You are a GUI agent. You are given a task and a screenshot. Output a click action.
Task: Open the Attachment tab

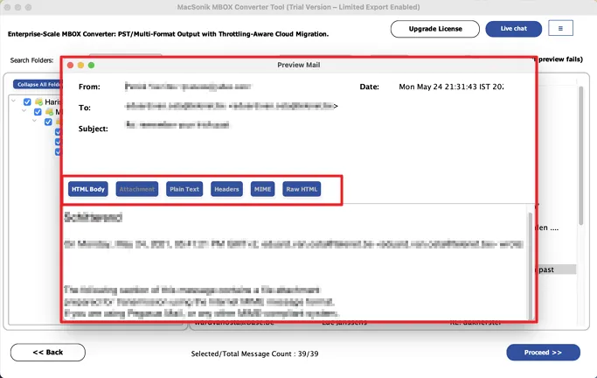[137, 189]
